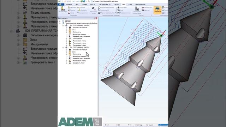Viewport: 226px width, 127px height.
Task: Click coordinate system origin at cone tip
Action: pos(161,36)
